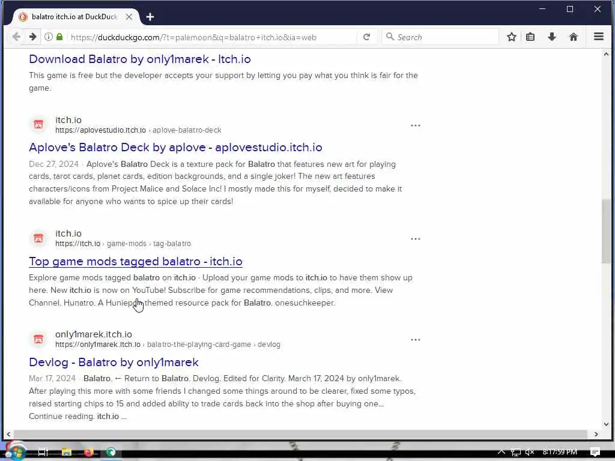Reload the page with the refresh icon
Screen dimensions: 615x461
coord(366,37)
